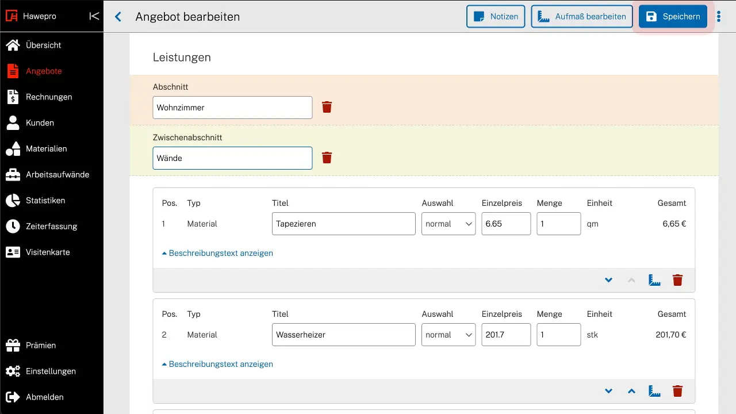Open Auswahl dropdown for Tapezieren
Image resolution: width=736 pixels, height=414 pixels.
tap(448, 224)
